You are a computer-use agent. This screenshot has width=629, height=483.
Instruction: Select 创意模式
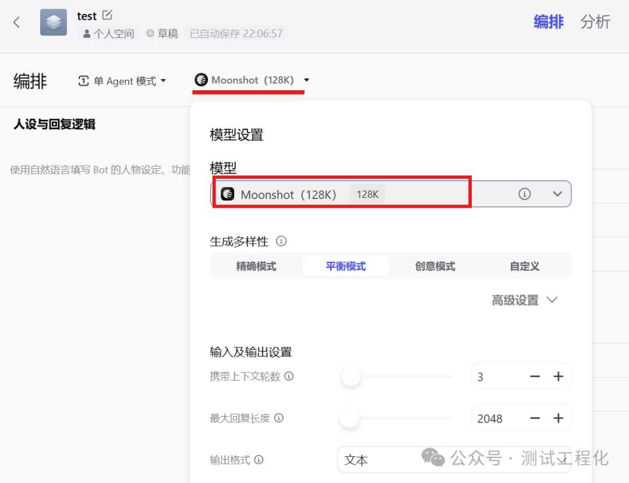pyautogui.click(x=435, y=266)
